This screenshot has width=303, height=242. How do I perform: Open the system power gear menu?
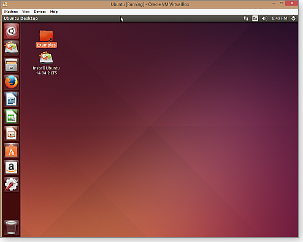tap(293, 18)
